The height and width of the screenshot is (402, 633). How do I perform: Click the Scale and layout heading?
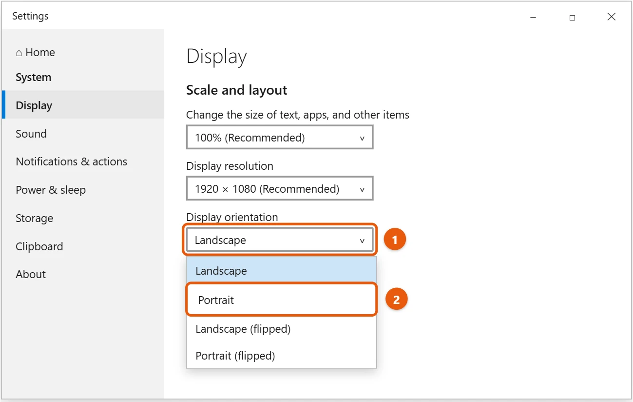pyautogui.click(x=237, y=90)
